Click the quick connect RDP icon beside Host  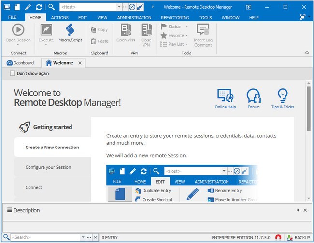click(132, 7)
